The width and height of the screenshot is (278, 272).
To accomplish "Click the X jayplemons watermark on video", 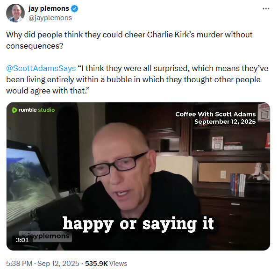I will click(x=46, y=236).
